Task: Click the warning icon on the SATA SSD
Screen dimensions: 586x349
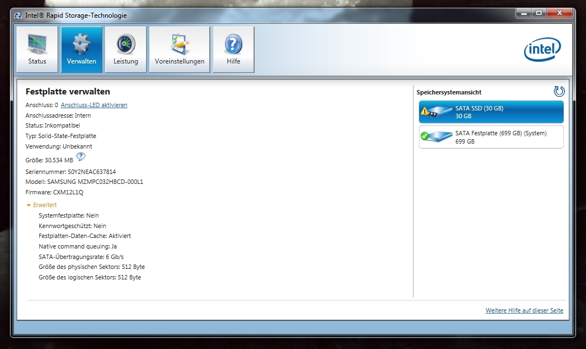Action: point(424,111)
